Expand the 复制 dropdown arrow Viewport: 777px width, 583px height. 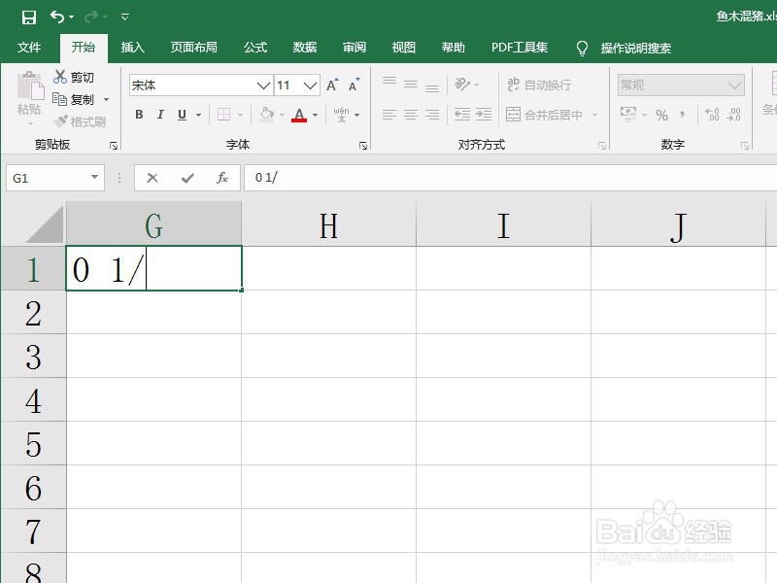point(106,100)
